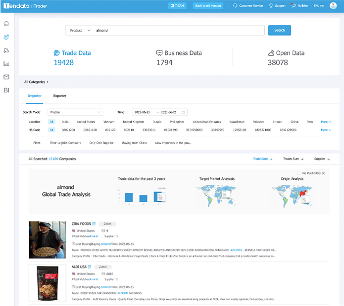Open the mail envelope sidebar icon

pos(6,77)
